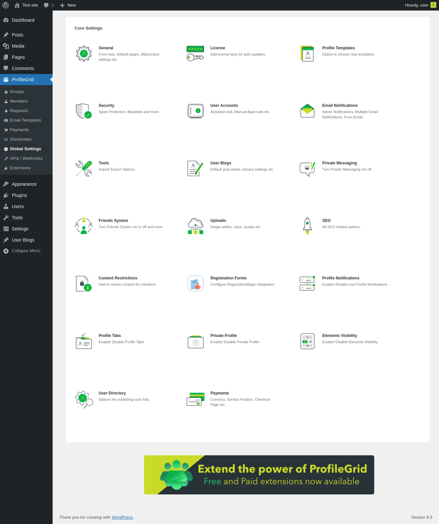
Task: Click the General settings gear icon
Action: 84,54
